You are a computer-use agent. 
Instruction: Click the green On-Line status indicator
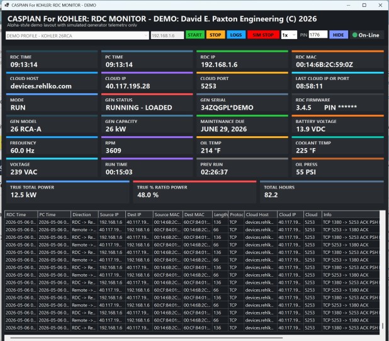point(366,35)
